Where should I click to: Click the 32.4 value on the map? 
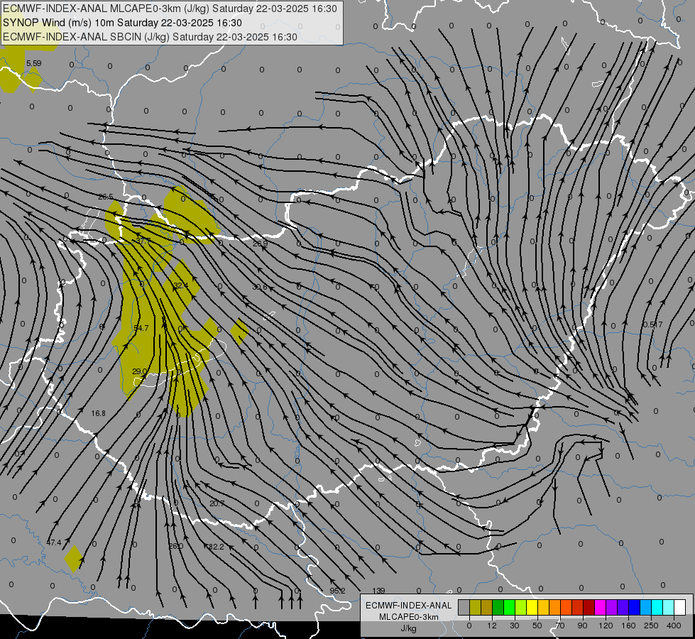181,285
